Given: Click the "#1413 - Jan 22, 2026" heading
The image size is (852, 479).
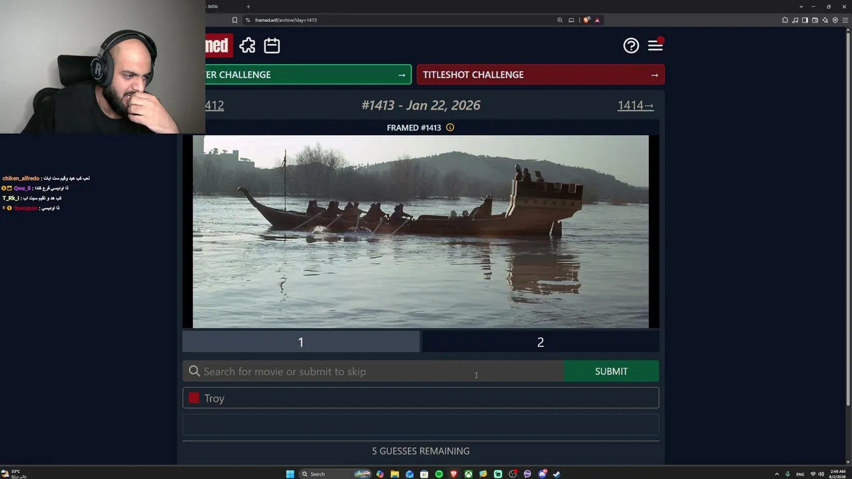Looking at the screenshot, I should coord(421,105).
